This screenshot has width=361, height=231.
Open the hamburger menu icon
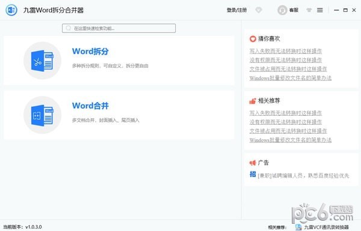[320, 10]
